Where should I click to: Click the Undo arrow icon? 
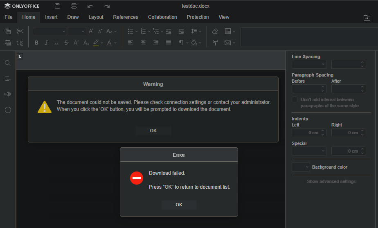(90, 6)
